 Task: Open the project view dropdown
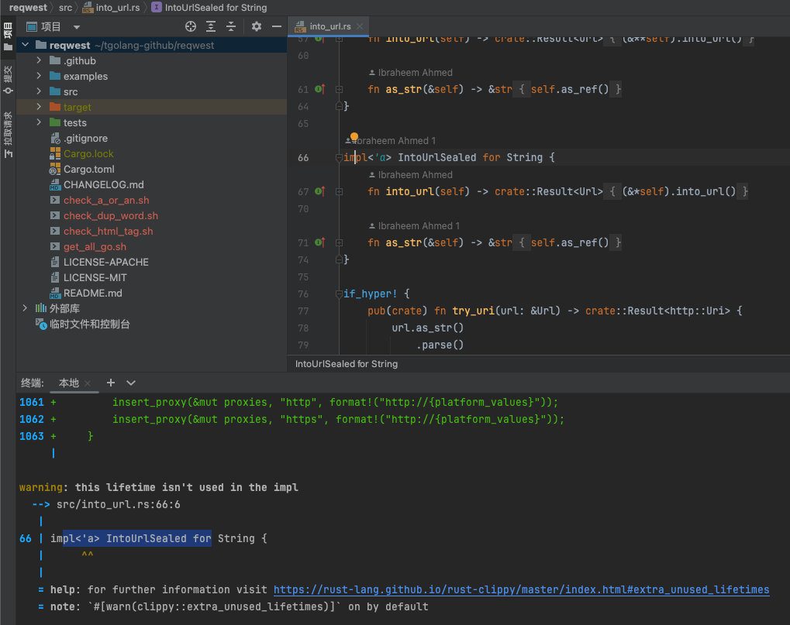(x=77, y=26)
